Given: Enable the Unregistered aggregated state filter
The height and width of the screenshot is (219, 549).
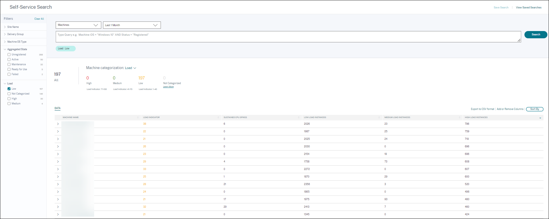Looking at the screenshot, I should 9,55.
